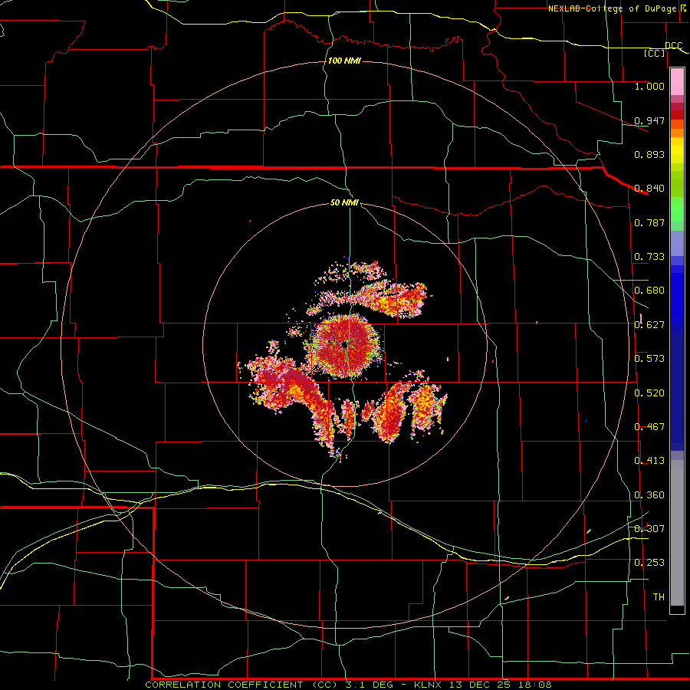Image resolution: width=690 pixels, height=690 pixels.
Task: Click the 0.627 value on the color scale
Action: (x=649, y=325)
